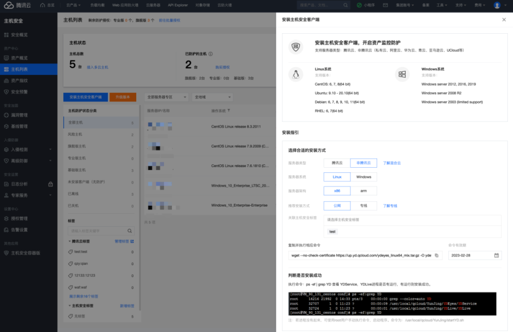Click the 主机安全容器版 sidebar icon
Image resolution: width=513 pixels, height=332 pixels.
coord(6,253)
